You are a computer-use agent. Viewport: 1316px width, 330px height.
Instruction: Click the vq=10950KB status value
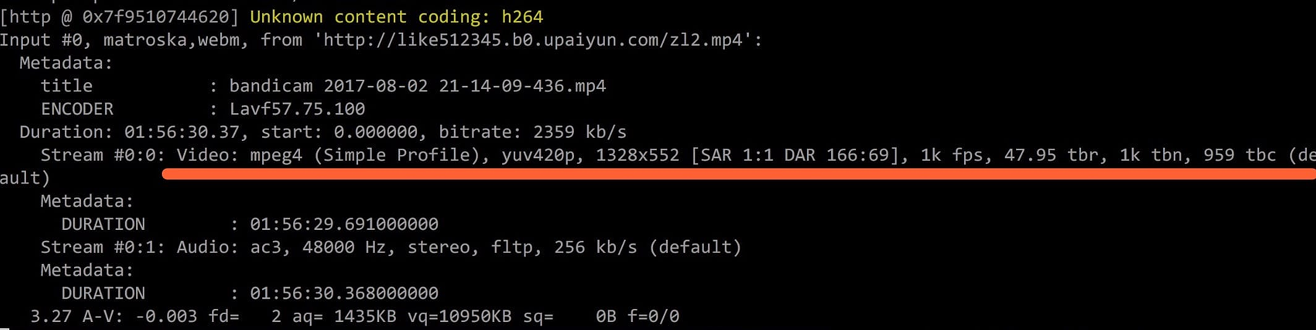pos(459,316)
